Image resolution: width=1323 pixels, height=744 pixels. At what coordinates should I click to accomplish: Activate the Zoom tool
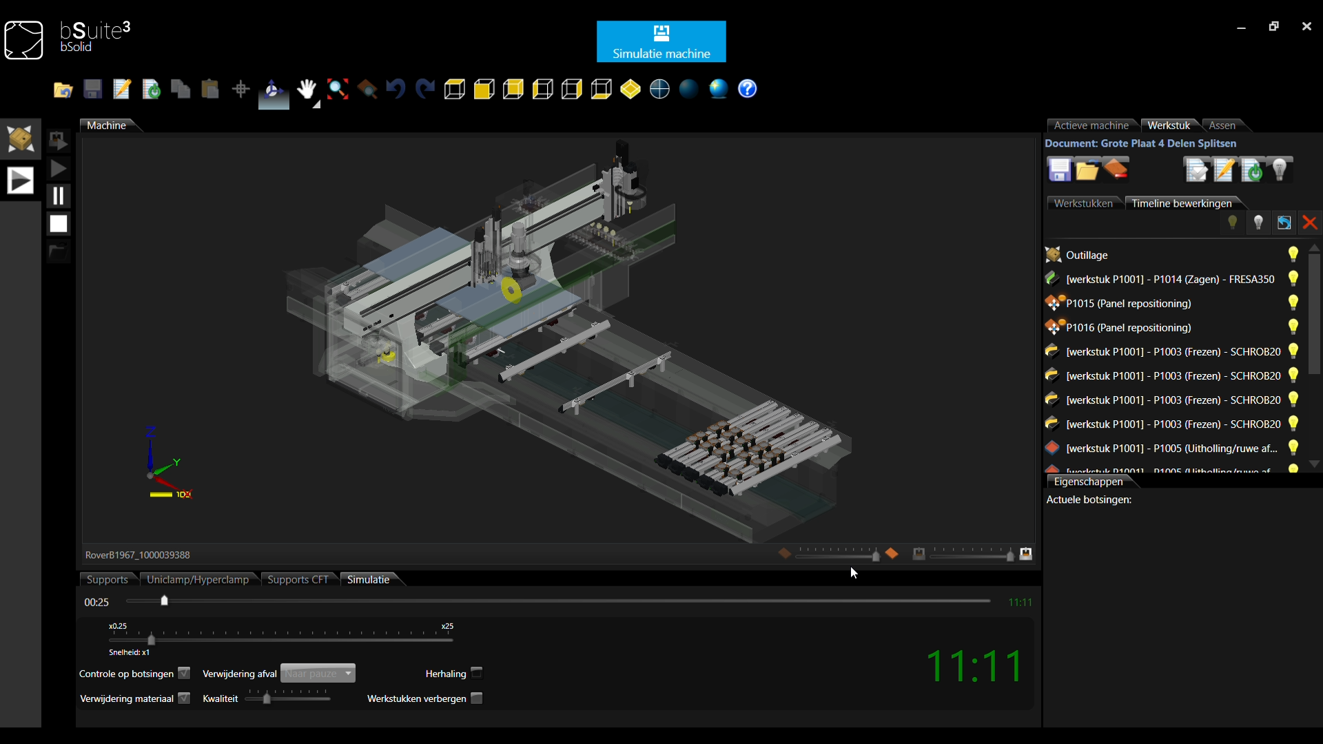338,89
